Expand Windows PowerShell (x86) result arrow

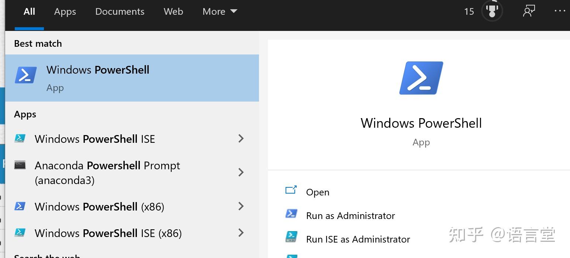tap(241, 206)
